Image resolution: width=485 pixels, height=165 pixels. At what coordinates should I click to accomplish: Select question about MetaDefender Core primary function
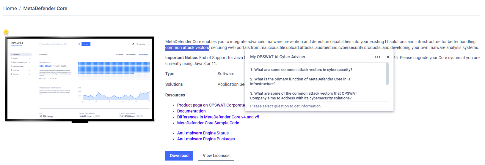(300, 82)
